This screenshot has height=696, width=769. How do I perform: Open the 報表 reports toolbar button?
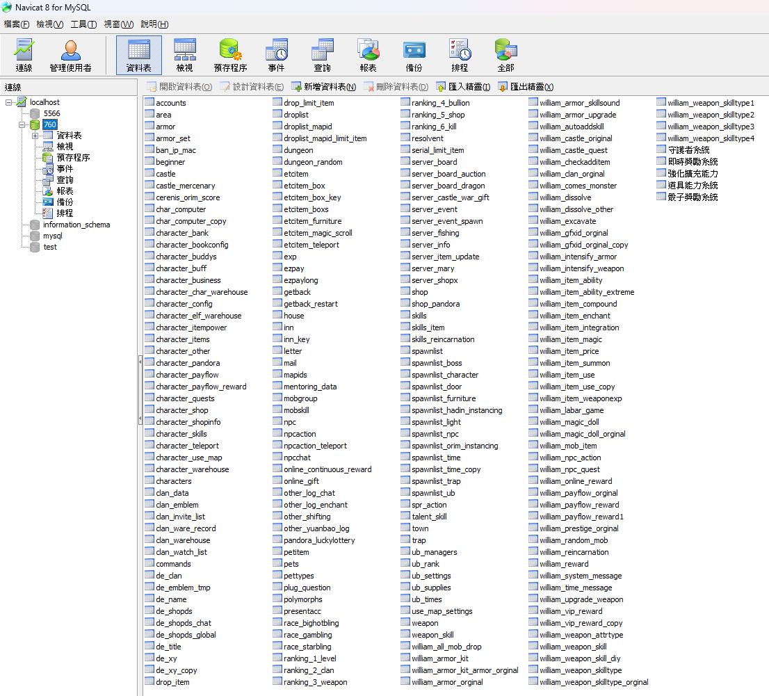tap(368, 55)
